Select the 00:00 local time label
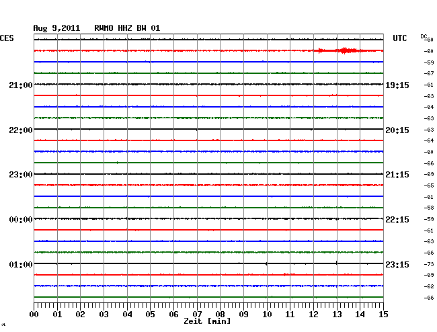The image size is (437, 332). point(21,220)
